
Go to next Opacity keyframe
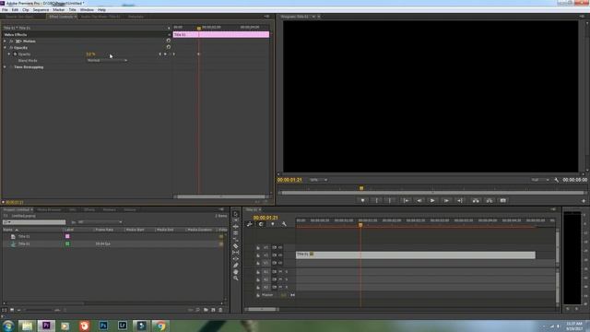(x=170, y=54)
